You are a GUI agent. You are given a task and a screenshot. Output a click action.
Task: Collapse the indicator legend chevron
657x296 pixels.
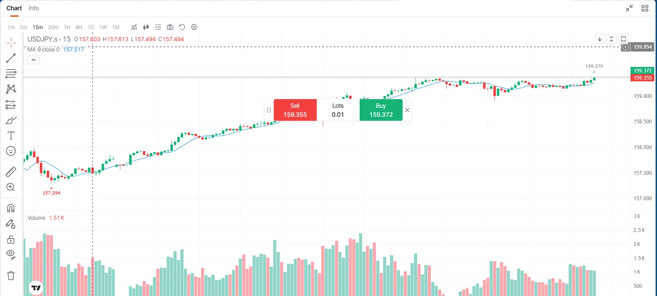pos(34,60)
